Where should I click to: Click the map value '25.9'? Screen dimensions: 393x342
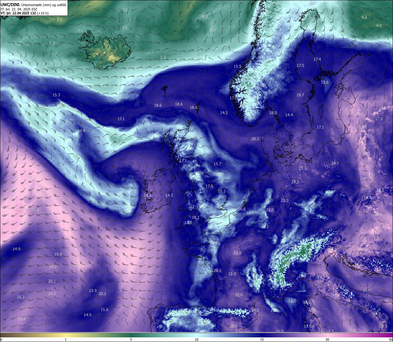tap(233, 326)
